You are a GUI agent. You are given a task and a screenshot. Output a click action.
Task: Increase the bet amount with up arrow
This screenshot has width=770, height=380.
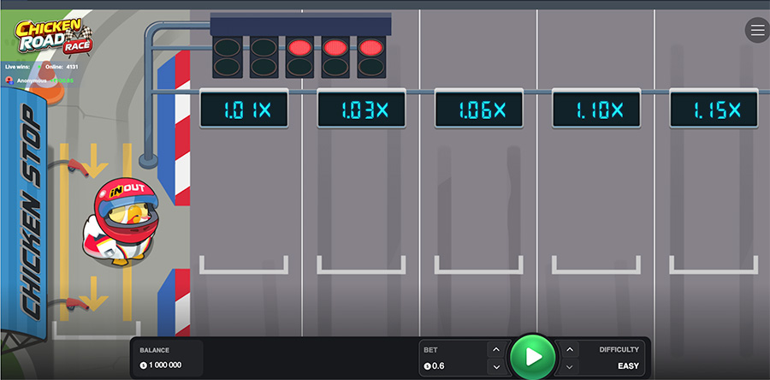(x=496, y=349)
